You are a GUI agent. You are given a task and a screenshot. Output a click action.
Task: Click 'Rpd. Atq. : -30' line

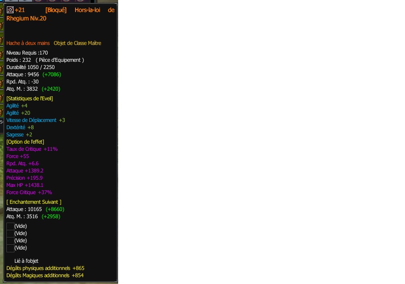click(22, 82)
